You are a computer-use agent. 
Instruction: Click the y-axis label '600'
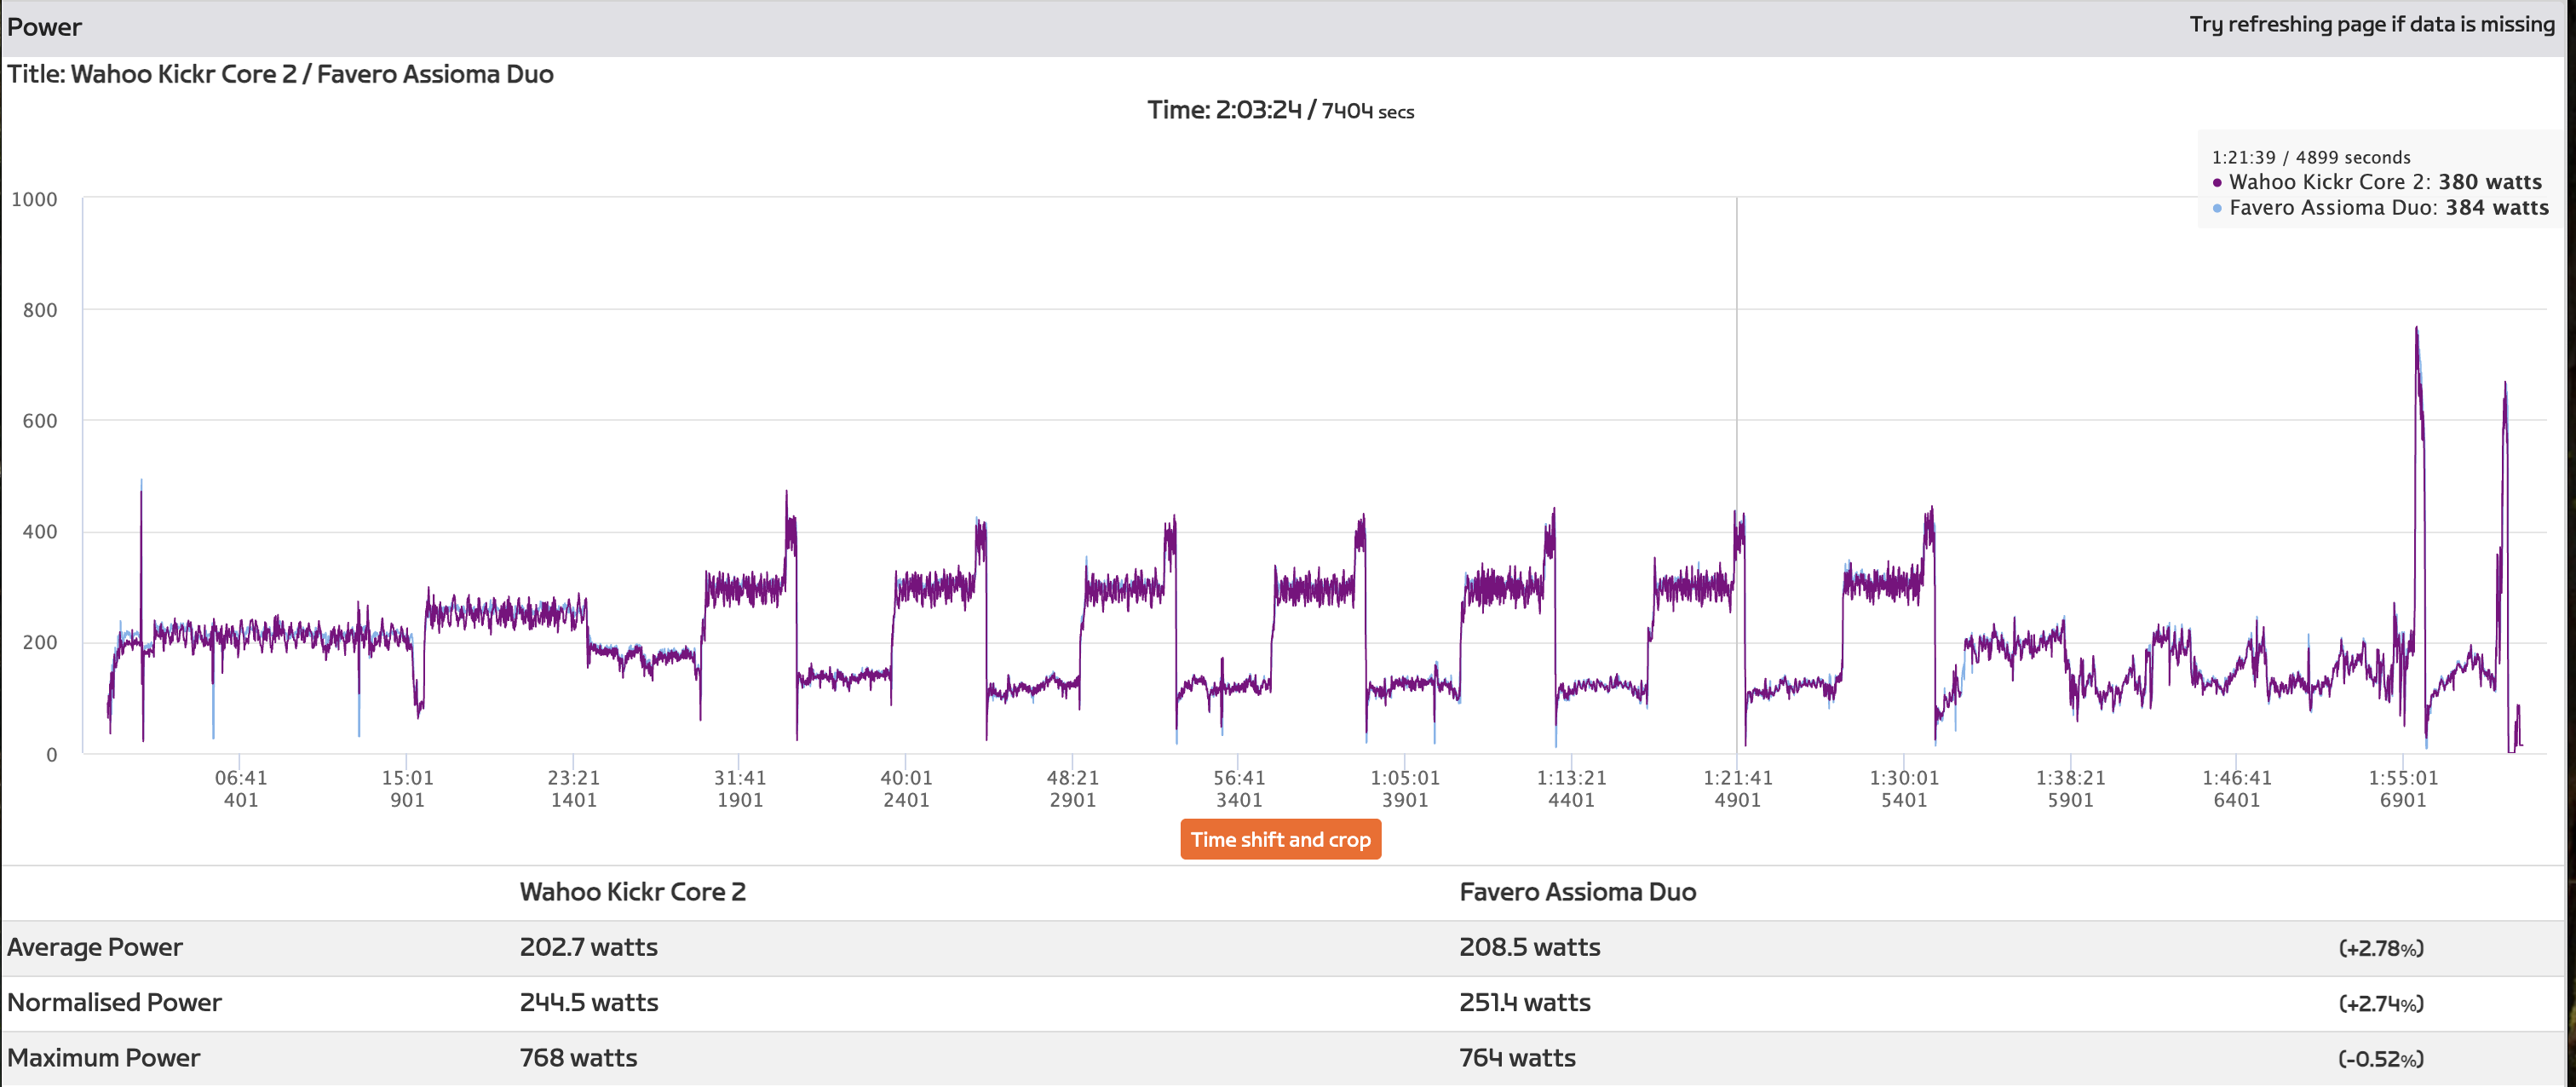(x=40, y=421)
